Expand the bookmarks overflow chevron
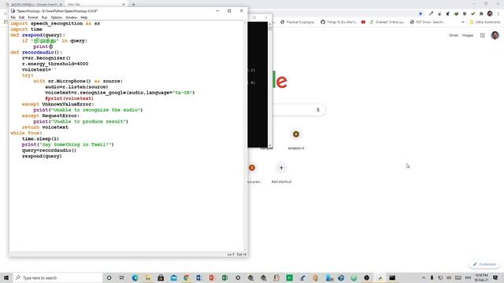Image resolution: width=504 pixels, height=283 pixels. pos(463,22)
